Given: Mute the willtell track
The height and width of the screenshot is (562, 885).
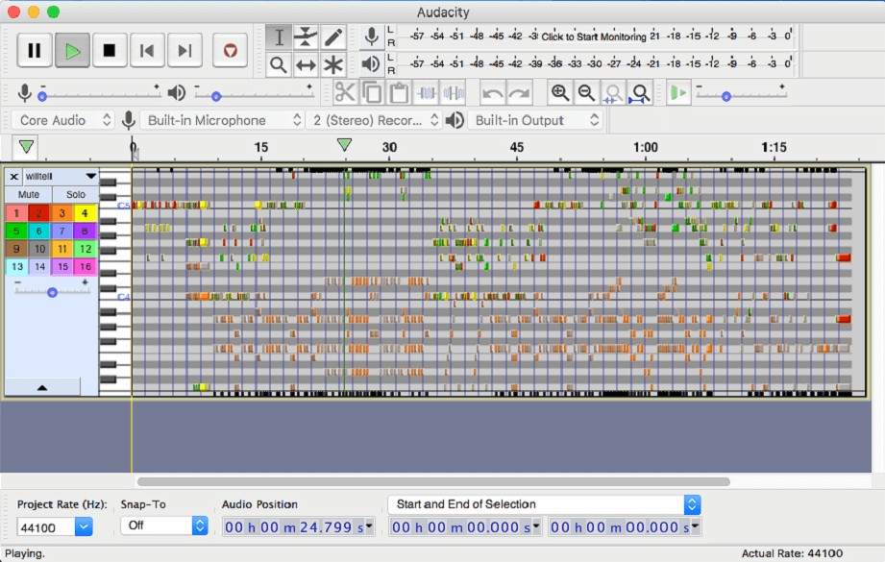Looking at the screenshot, I should (x=28, y=194).
